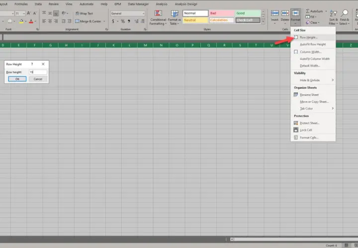Viewport: 358px width, 248px height.
Task: Open the Clear dropdown
Action: click(x=313, y=22)
